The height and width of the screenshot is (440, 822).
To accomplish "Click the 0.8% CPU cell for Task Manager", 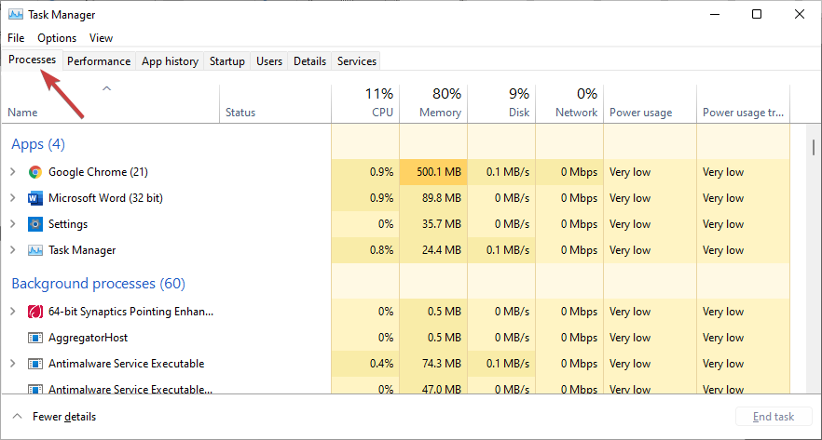I will tap(365, 250).
